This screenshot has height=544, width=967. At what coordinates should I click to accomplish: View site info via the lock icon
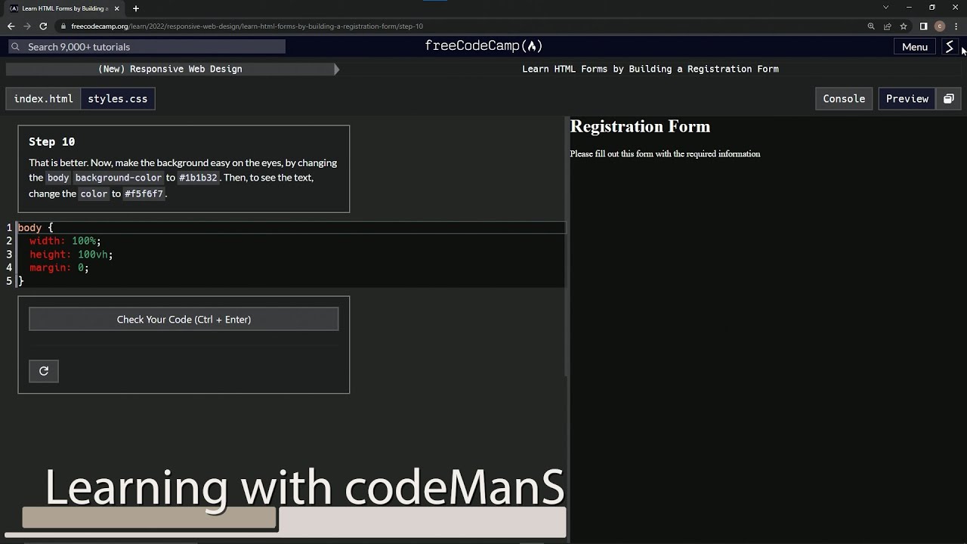click(x=64, y=26)
